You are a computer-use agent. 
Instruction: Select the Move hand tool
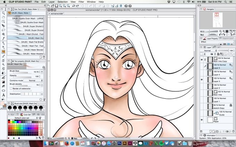[x=3, y=17]
